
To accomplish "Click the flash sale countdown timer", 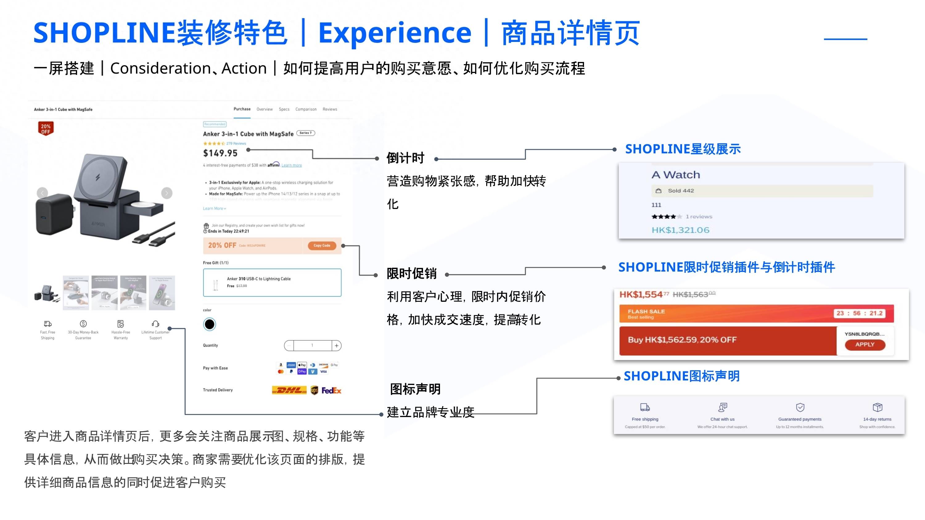I will (x=859, y=313).
